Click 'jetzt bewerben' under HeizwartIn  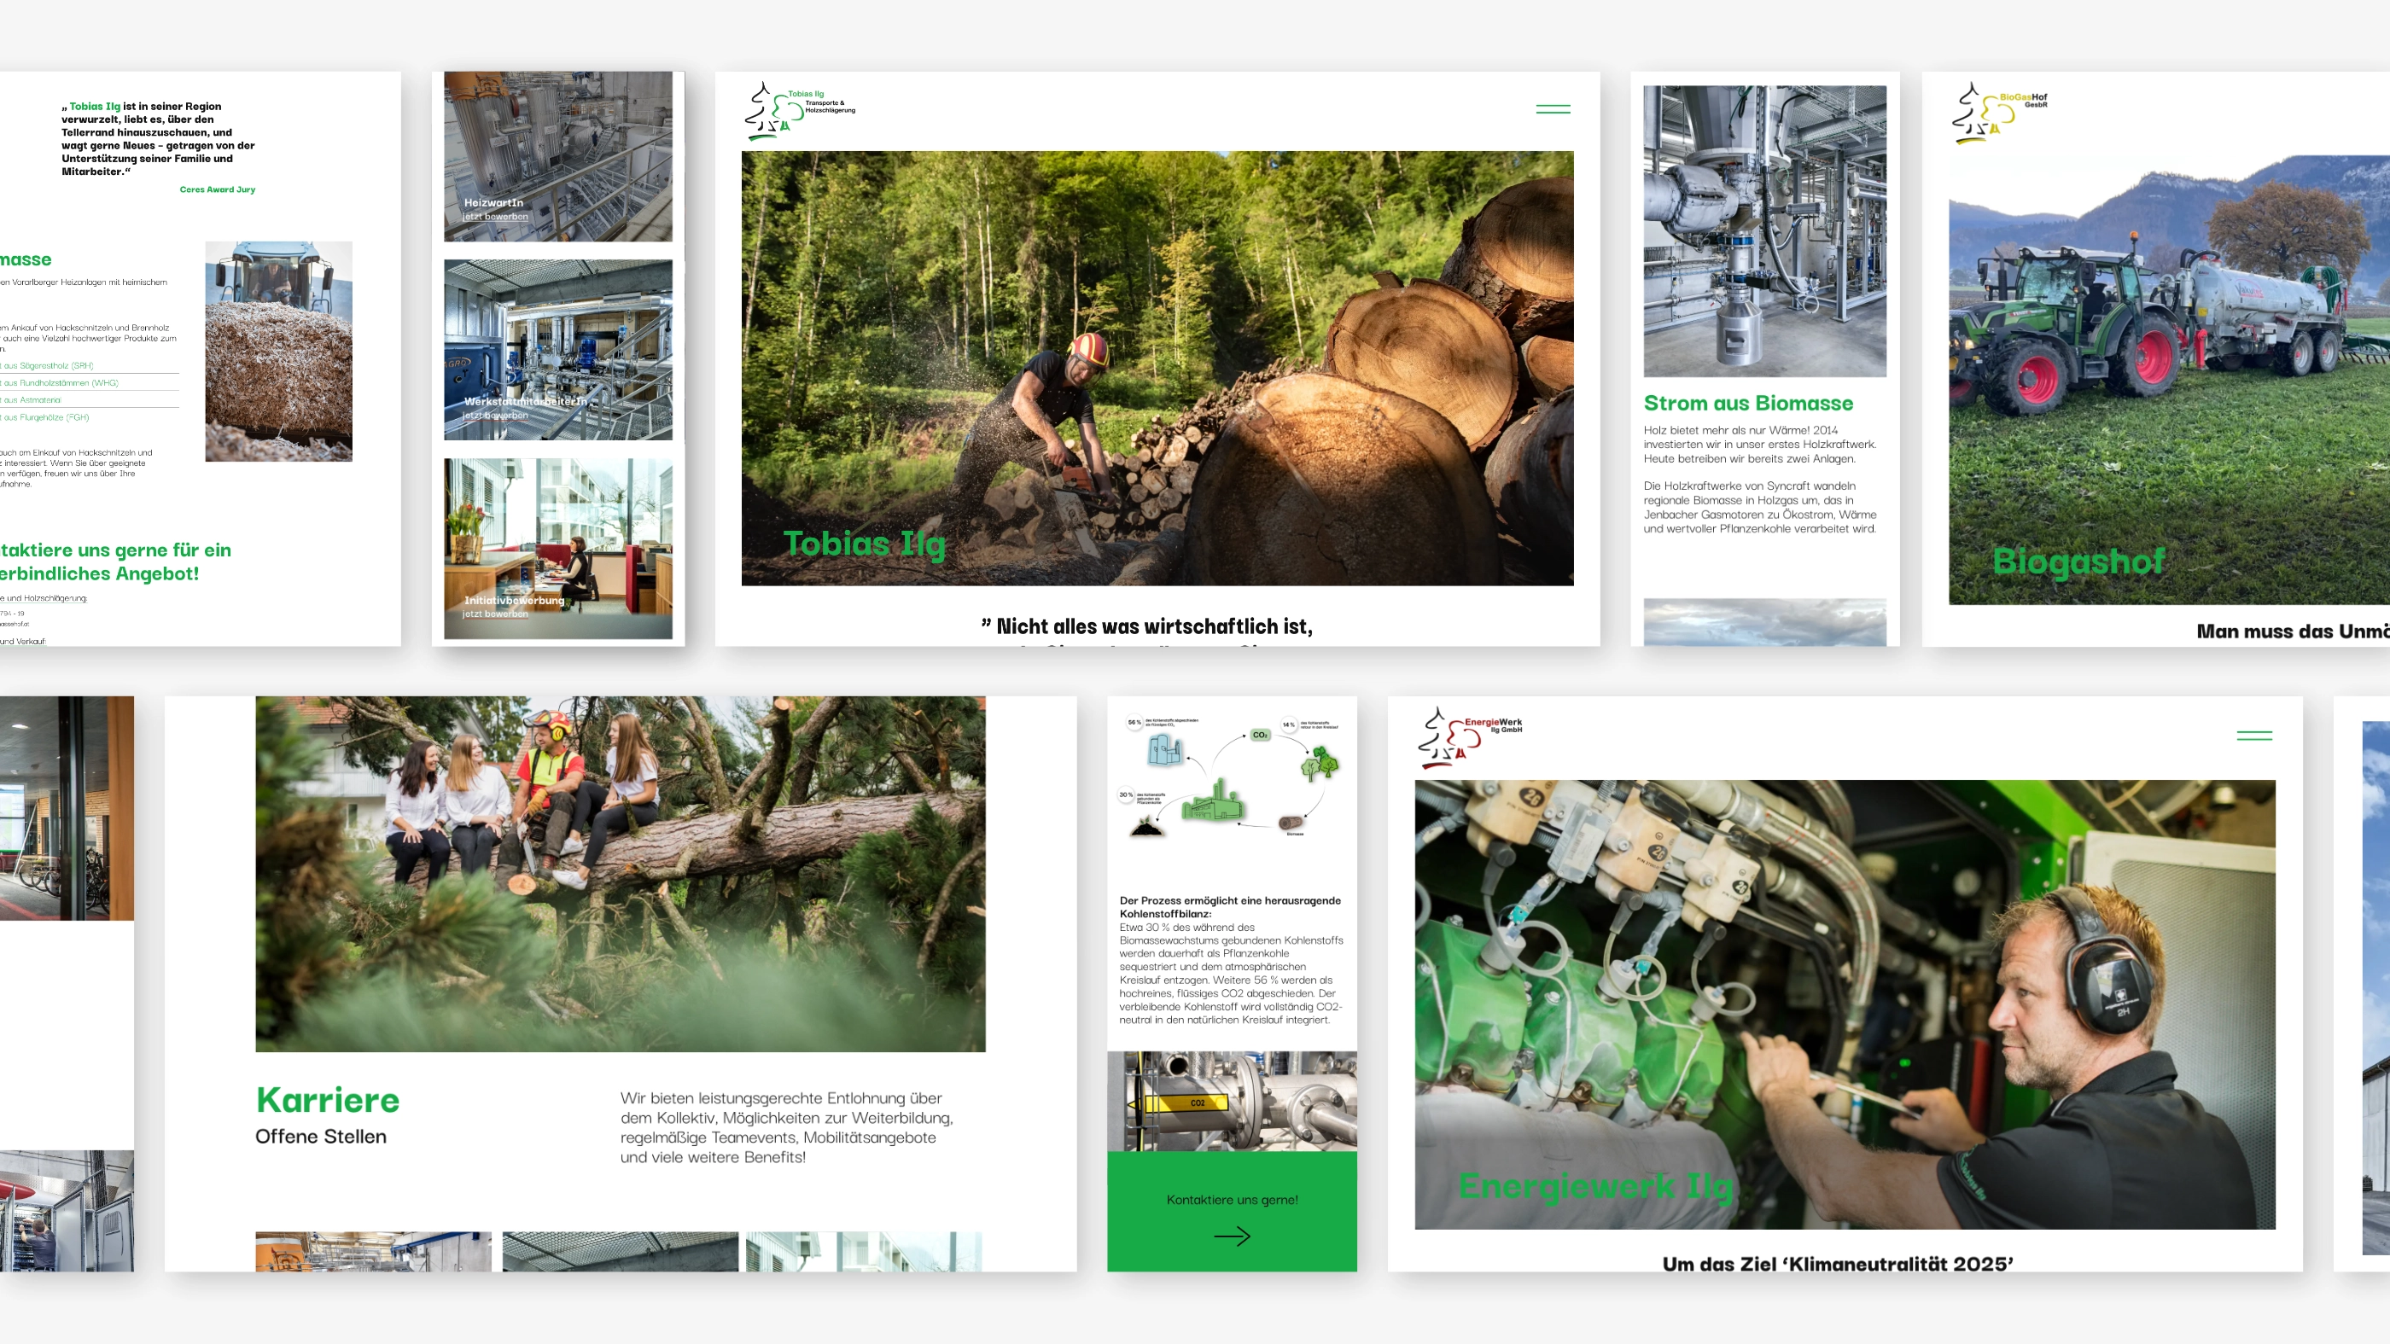coord(495,217)
